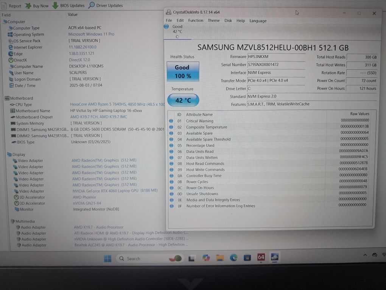Screen dimensions: 386x290
Task: Click the Operating System row icon
Action: pyautogui.click(x=10, y=34)
